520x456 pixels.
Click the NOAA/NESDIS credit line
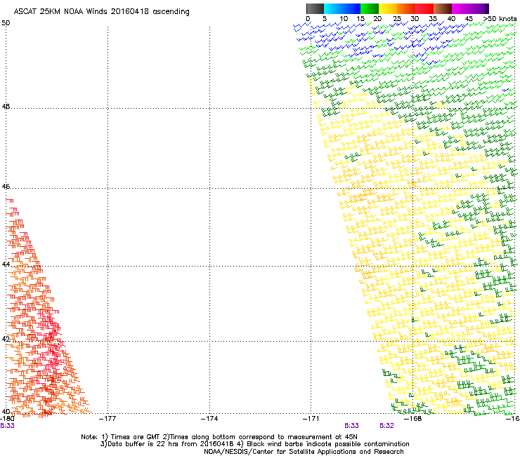point(304,452)
